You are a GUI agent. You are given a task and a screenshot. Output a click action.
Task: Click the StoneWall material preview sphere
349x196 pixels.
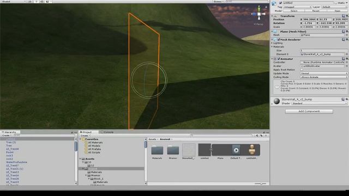click(276, 101)
